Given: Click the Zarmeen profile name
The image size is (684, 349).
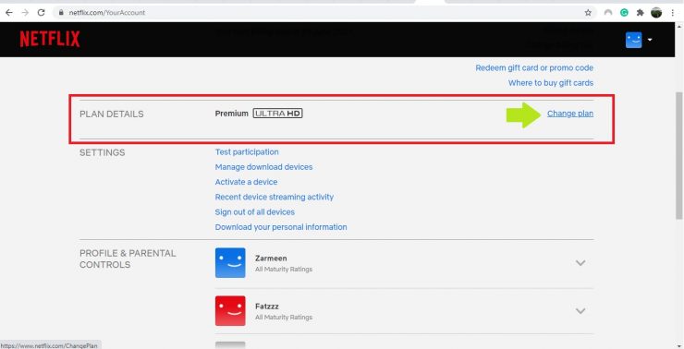Looking at the screenshot, I should (x=271, y=258).
